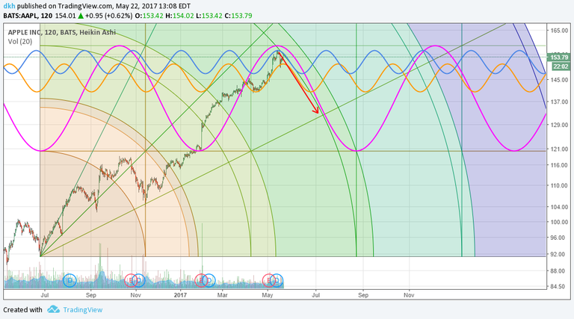Click the O:153.42 open value
The height and width of the screenshot is (319, 574).
149,16
